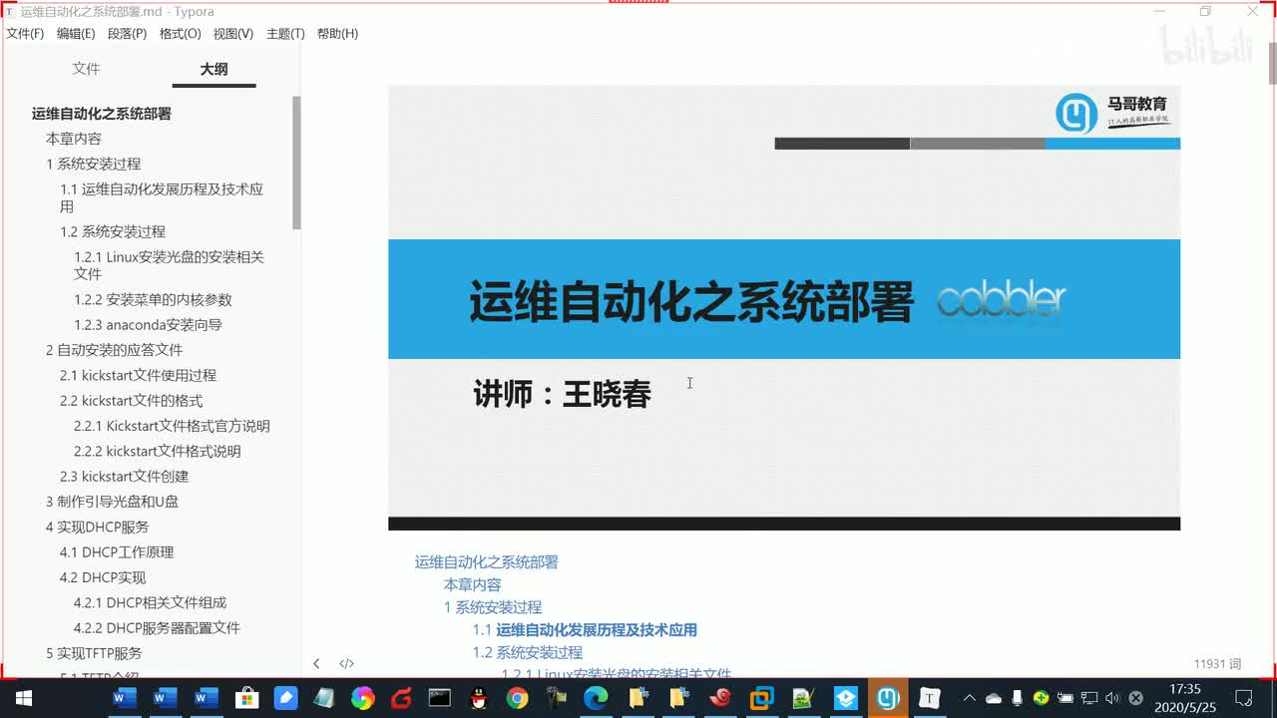Open the 格式(O) menu
The width and height of the screenshot is (1277, 718).
(x=180, y=34)
